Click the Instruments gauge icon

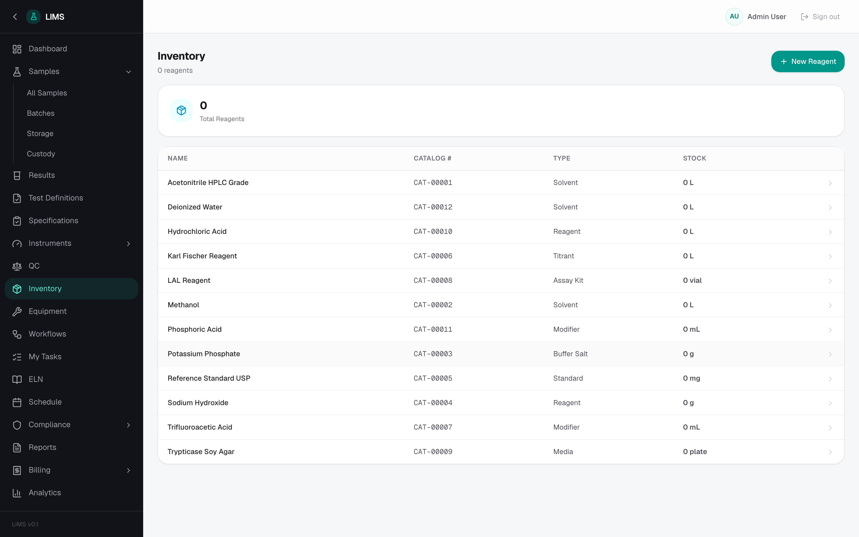[x=17, y=244]
